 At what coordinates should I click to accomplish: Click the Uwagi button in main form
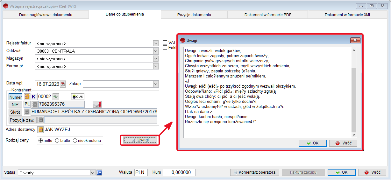[x=140, y=140]
